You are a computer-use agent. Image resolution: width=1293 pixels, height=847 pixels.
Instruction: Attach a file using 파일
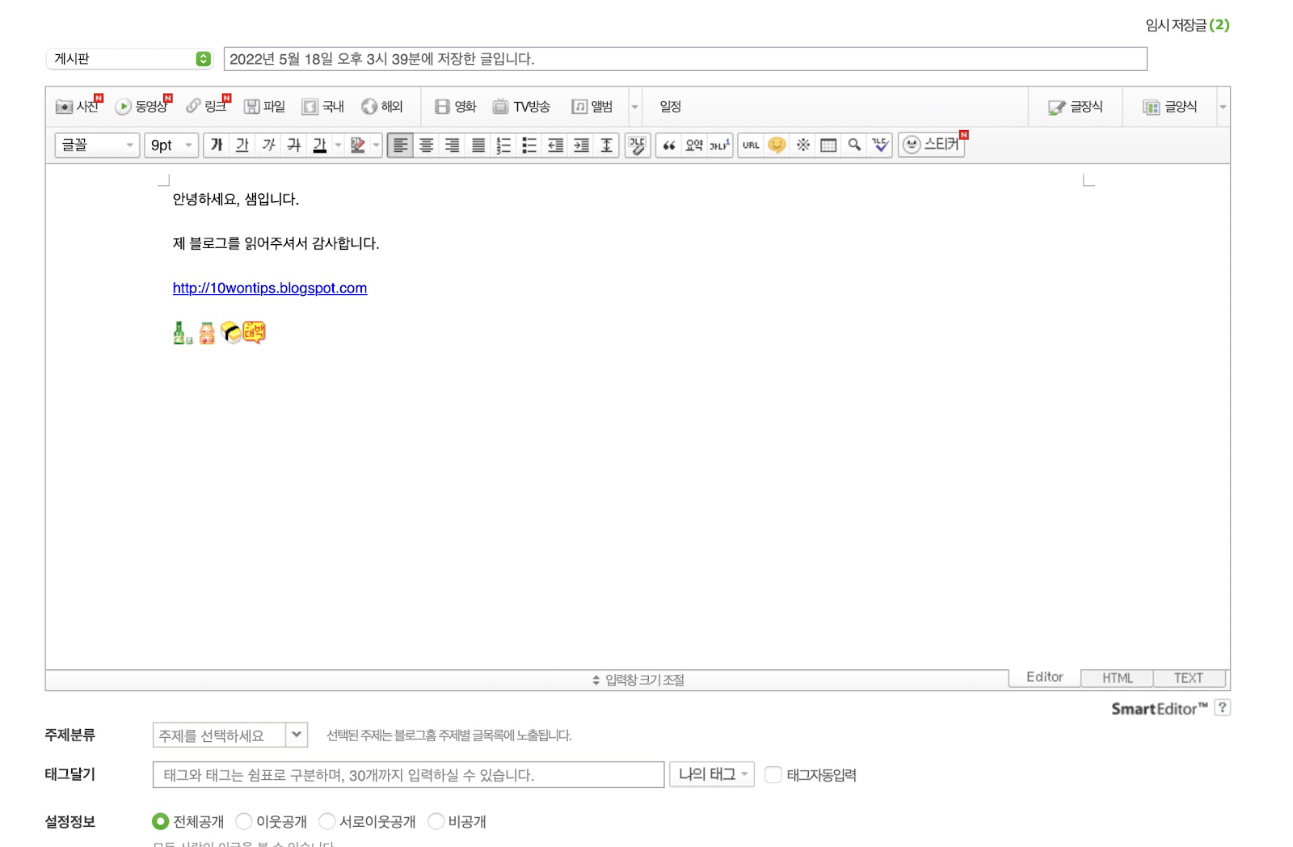[x=265, y=107]
